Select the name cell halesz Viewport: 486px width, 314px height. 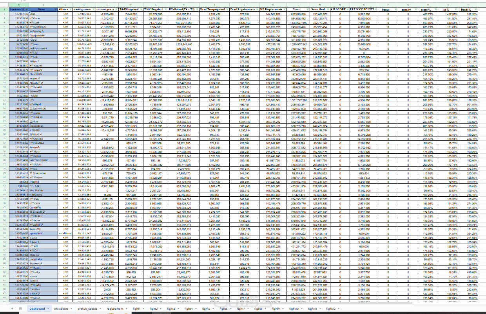tap(43, 40)
